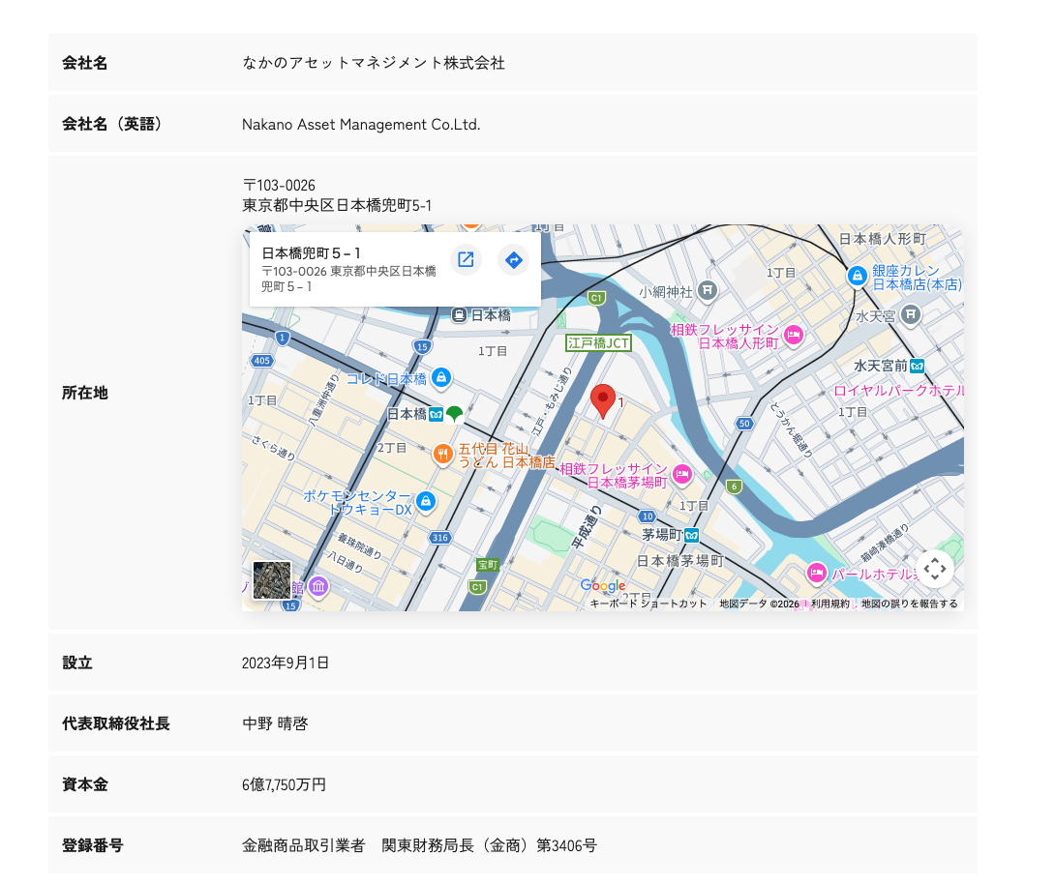Click the 日本橋茅場町 area label

(680, 561)
